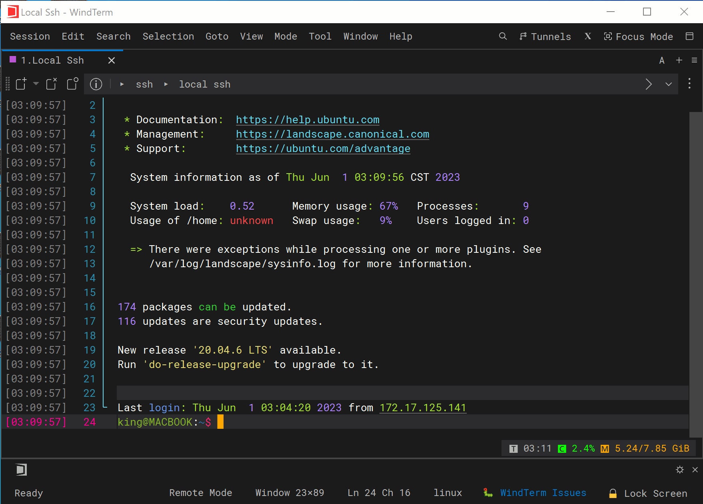Click the session icon with the circle badge
This screenshot has height=504, width=703.
73,84
